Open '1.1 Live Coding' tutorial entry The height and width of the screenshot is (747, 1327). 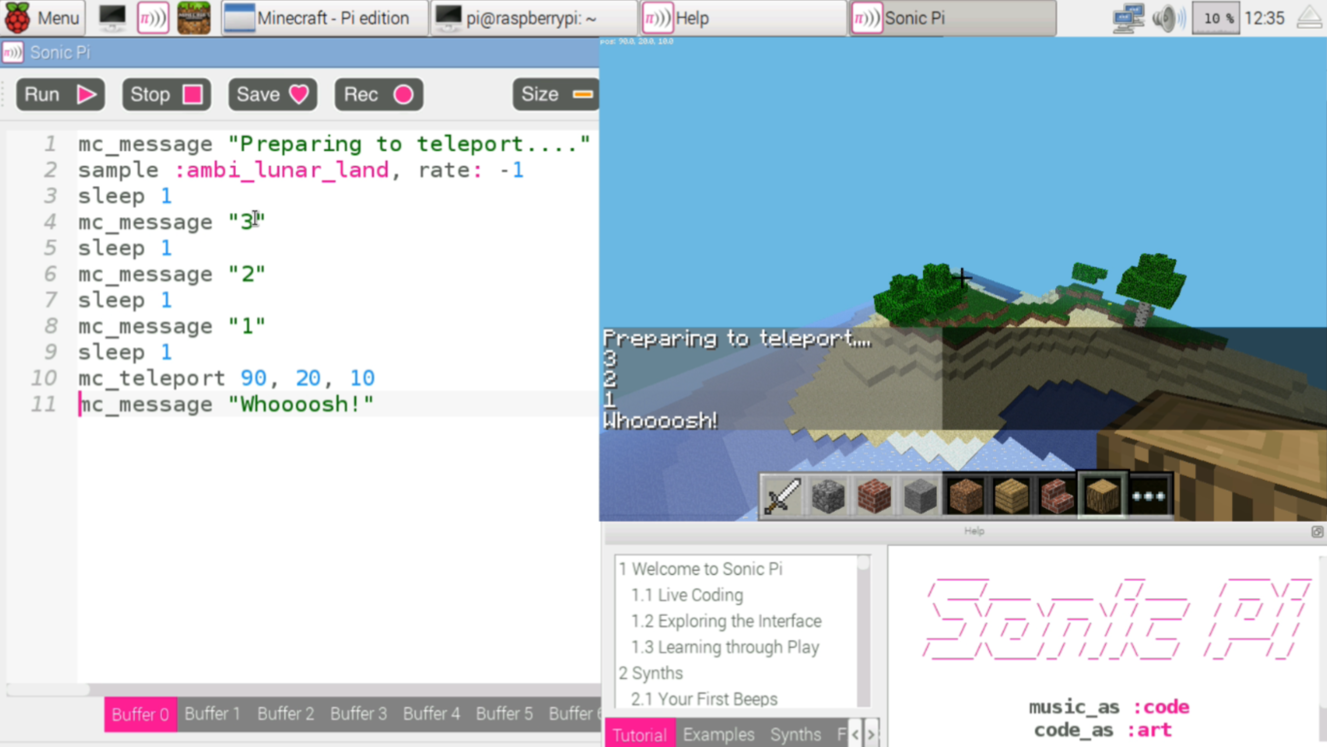(x=687, y=595)
